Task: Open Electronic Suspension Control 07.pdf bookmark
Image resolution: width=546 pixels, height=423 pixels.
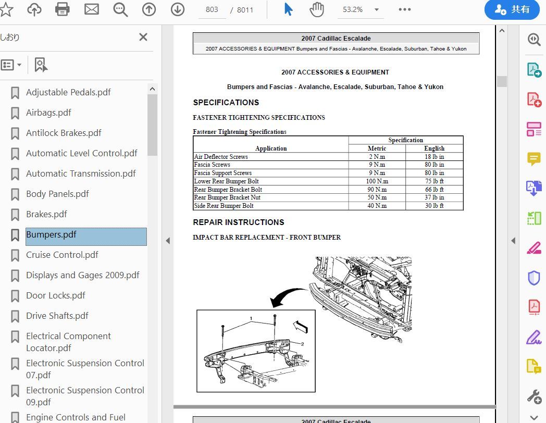Action: point(85,369)
